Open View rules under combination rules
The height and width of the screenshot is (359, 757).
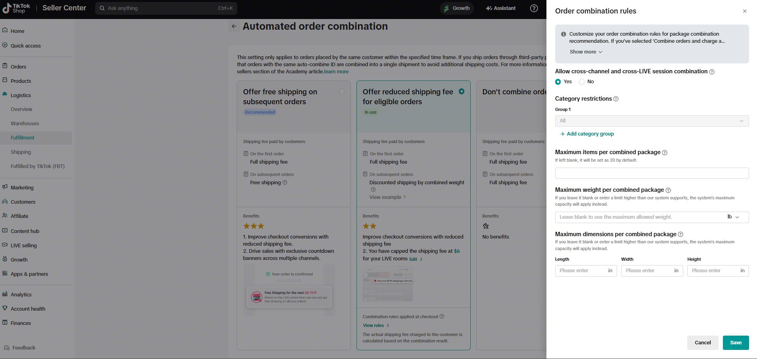click(x=376, y=325)
